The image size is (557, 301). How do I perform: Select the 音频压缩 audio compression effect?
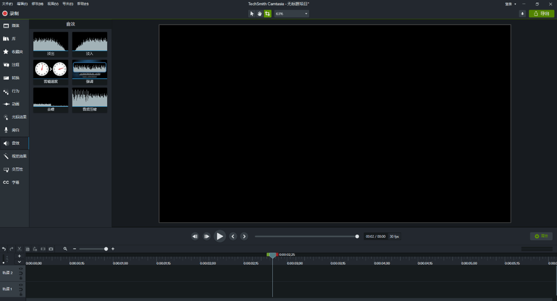tap(90, 100)
